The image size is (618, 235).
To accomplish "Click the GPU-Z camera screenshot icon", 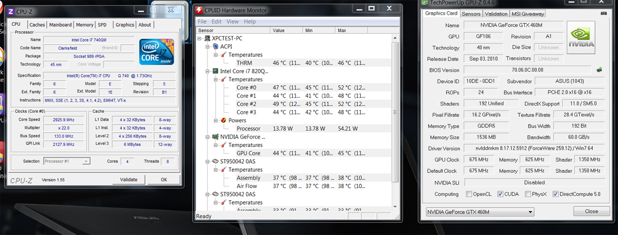I will click(603, 13).
